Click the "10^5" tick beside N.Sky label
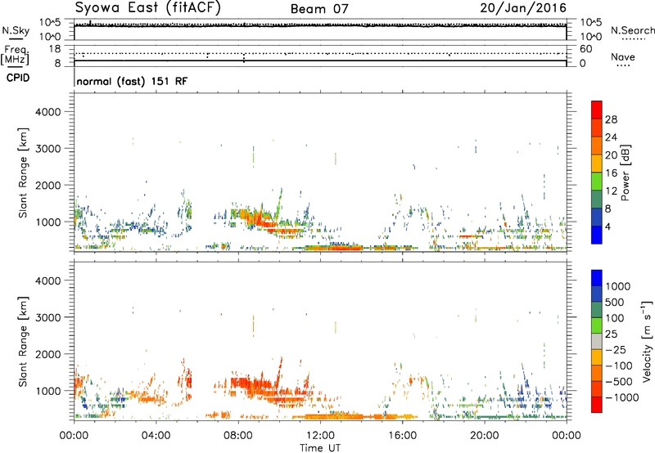 (50, 22)
